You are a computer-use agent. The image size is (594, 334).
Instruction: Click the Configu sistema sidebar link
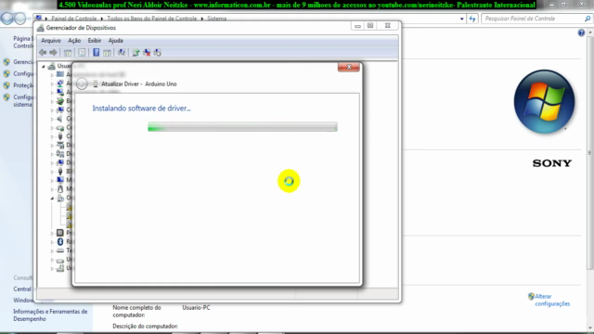pyautogui.click(x=23, y=101)
